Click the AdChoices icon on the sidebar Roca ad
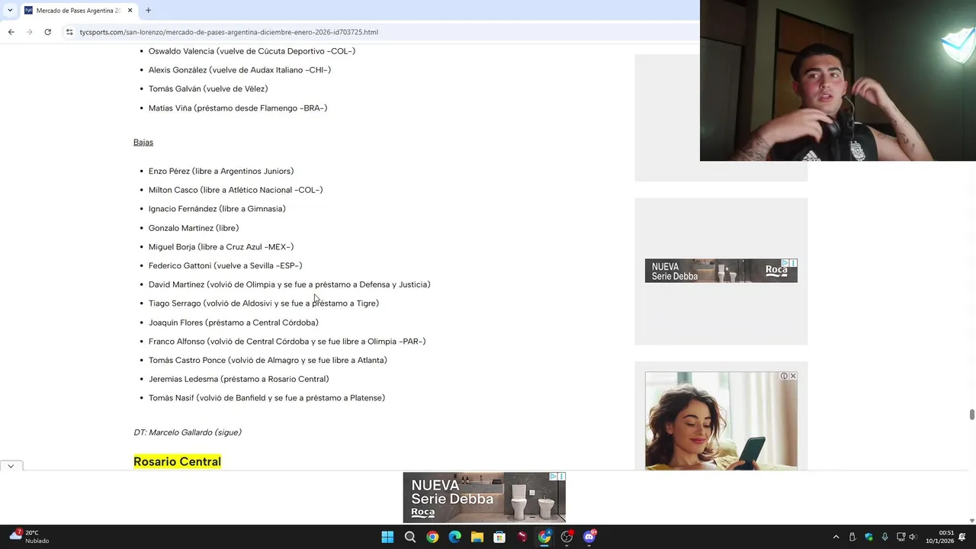The image size is (976, 549). click(x=785, y=263)
